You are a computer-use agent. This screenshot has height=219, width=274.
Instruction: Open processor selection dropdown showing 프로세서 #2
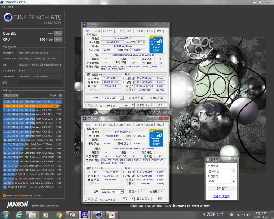coord(112,98)
